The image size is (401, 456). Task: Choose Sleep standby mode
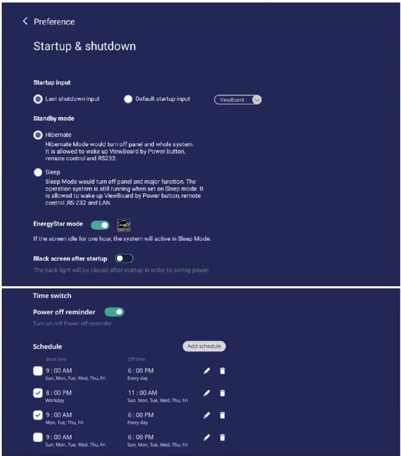tap(38, 172)
